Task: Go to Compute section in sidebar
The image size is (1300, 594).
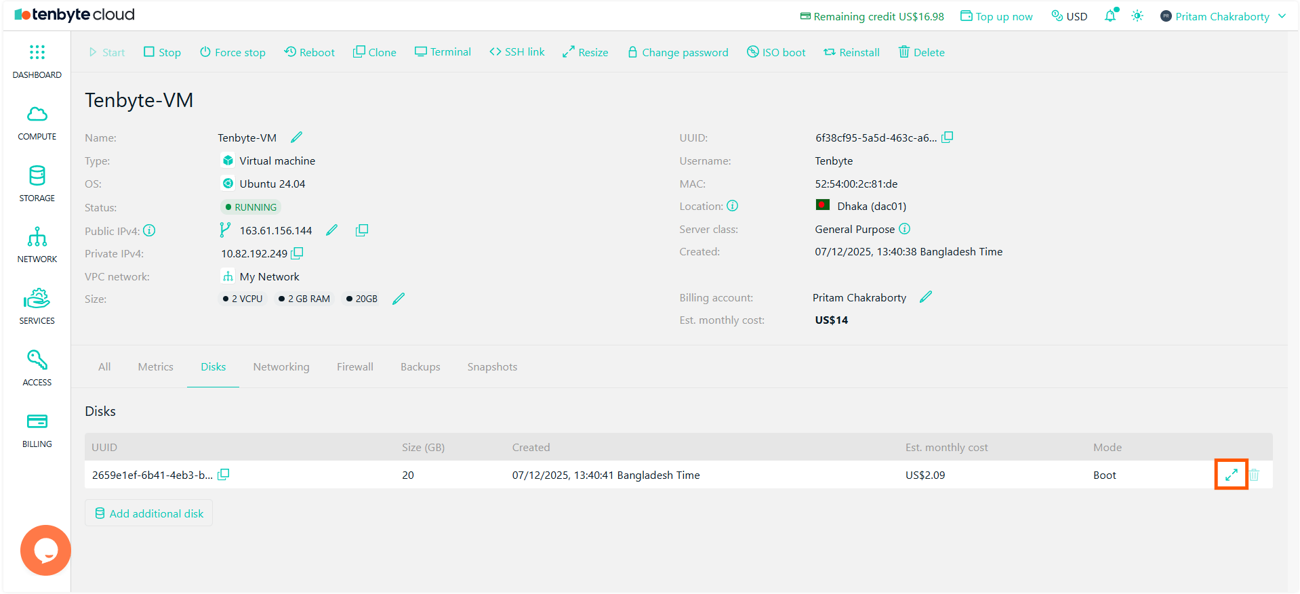Action: [x=37, y=123]
